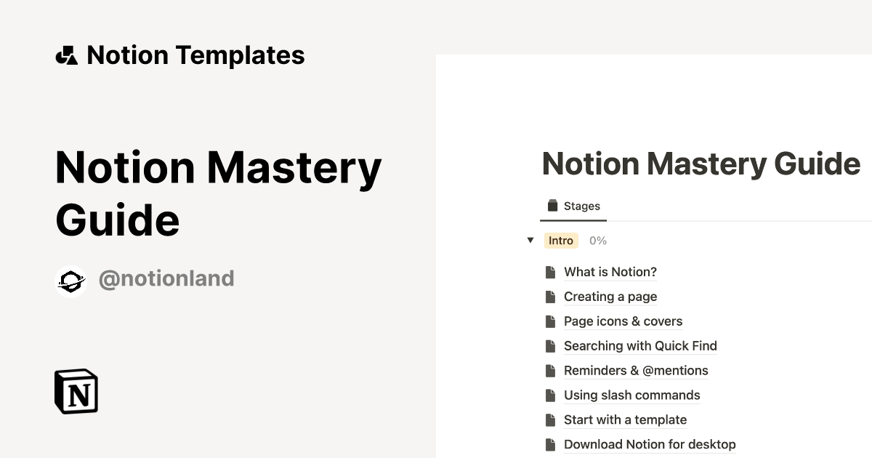Click the Notion Mastery Guide page title

[701, 164]
